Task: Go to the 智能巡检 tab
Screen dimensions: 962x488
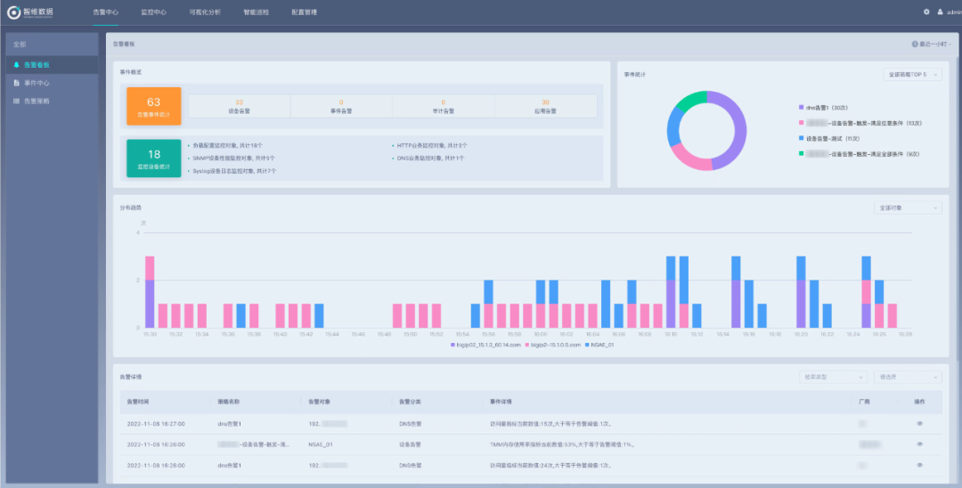Action: (x=256, y=12)
